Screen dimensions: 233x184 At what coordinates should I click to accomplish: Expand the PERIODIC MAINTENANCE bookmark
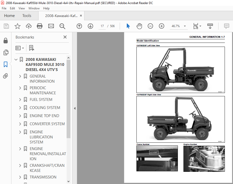pyautogui.click(x=20, y=88)
